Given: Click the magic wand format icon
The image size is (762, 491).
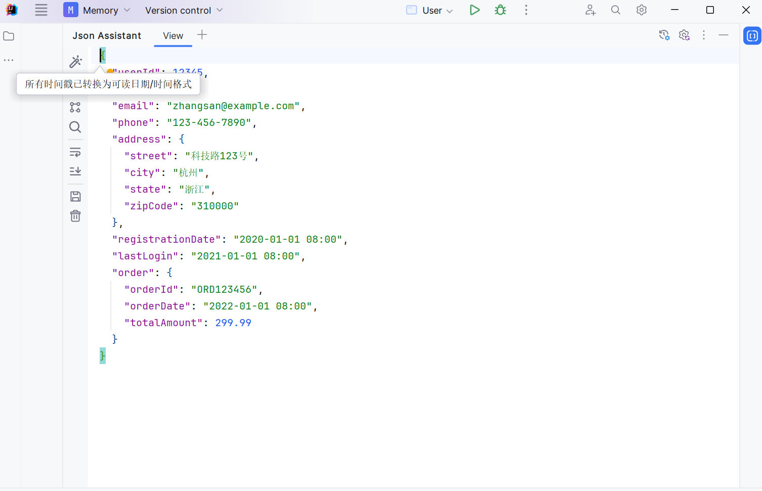Looking at the screenshot, I should pos(75,62).
